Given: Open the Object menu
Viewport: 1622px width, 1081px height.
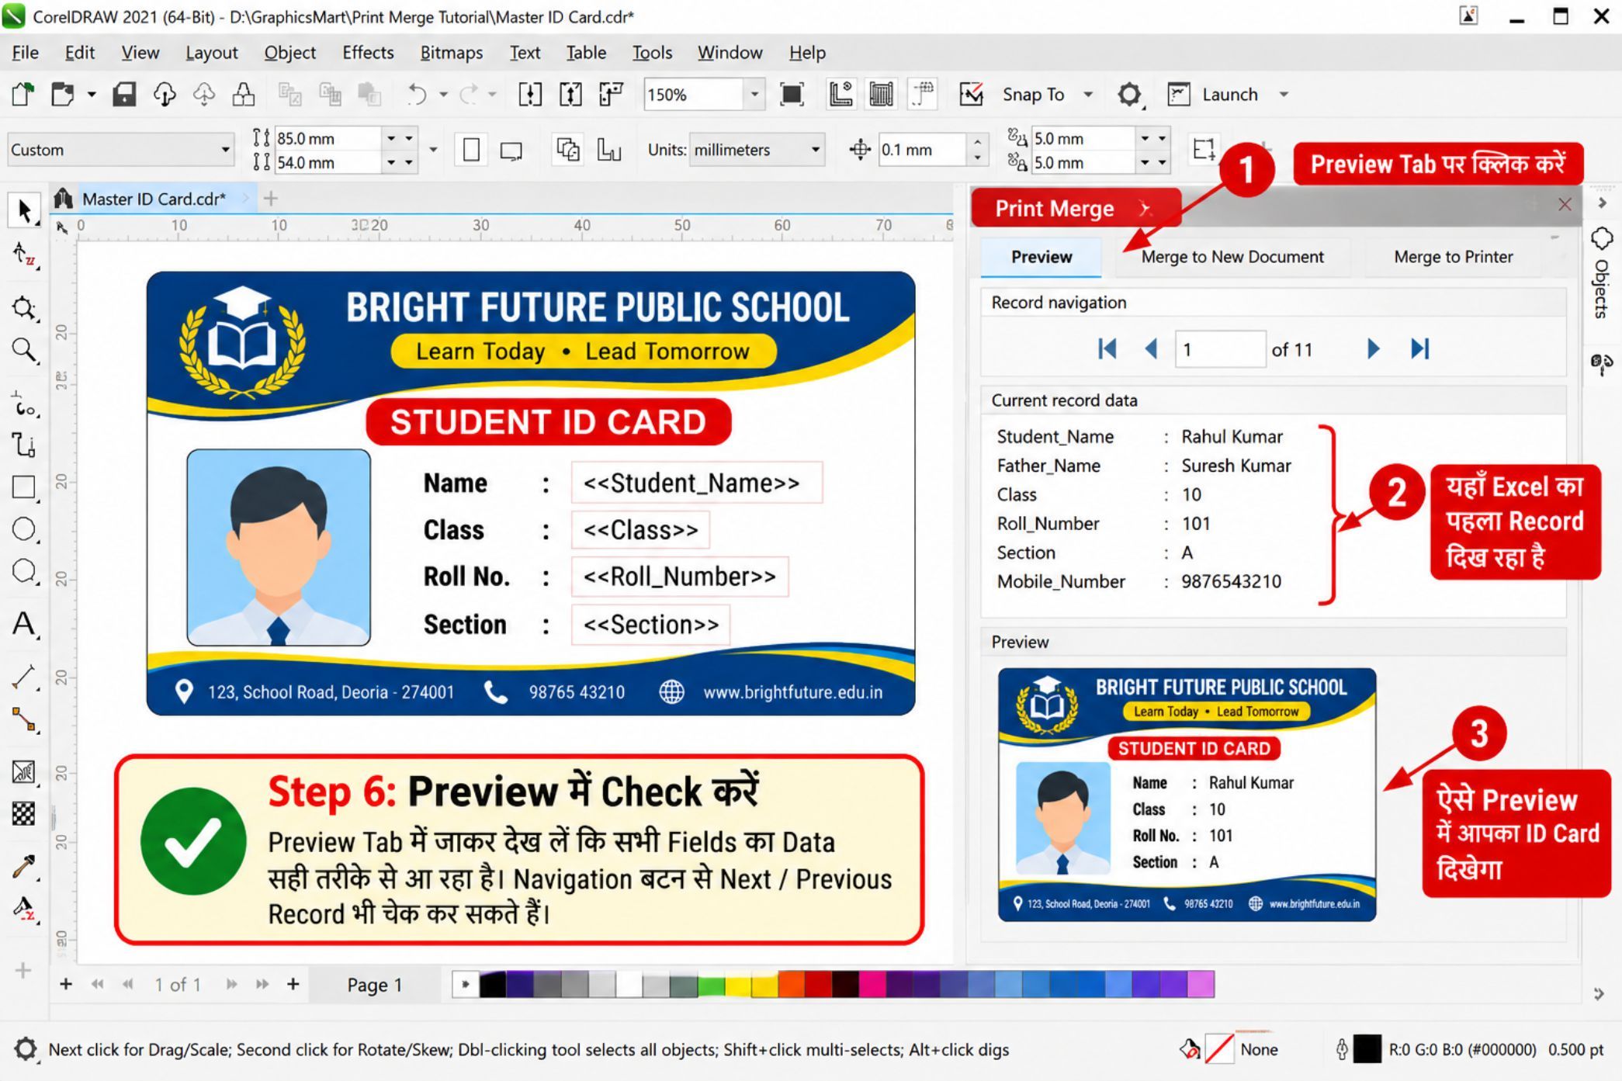Looking at the screenshot, I should (x=289, y=53).
